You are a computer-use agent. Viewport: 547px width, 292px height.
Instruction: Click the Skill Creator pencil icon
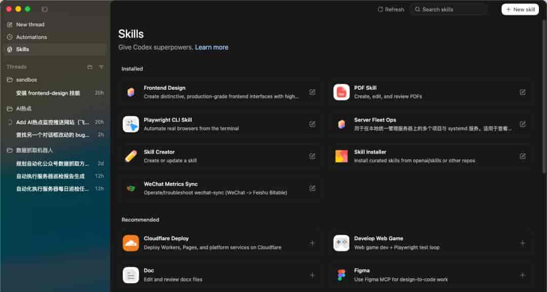click(131, 156)
